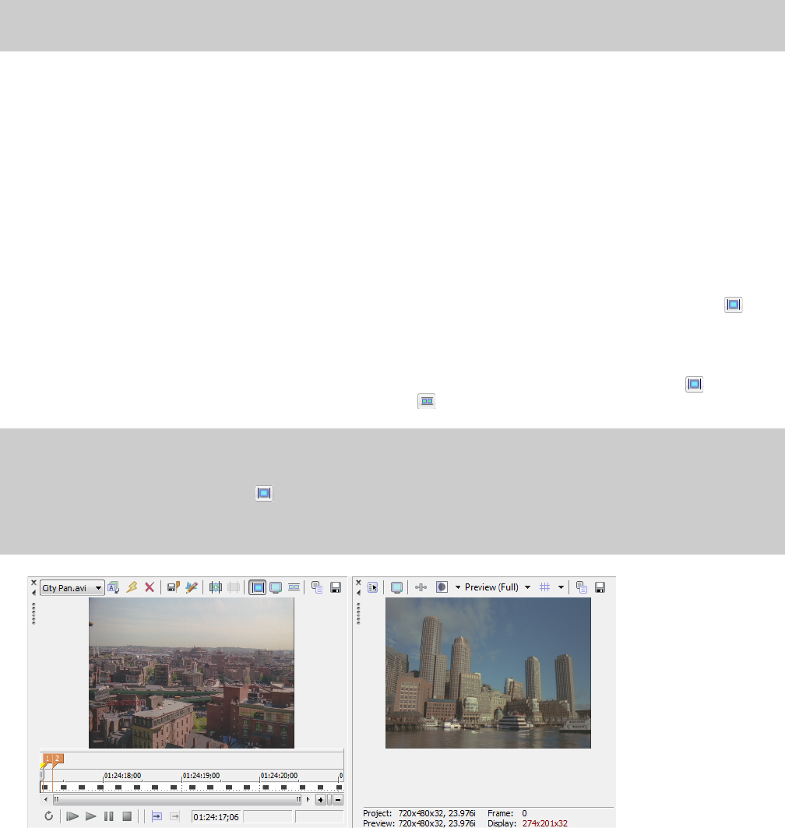The image size is (785, 828).
Task: Click Display 274x201x32 value
Action: (x=545, y=823)
